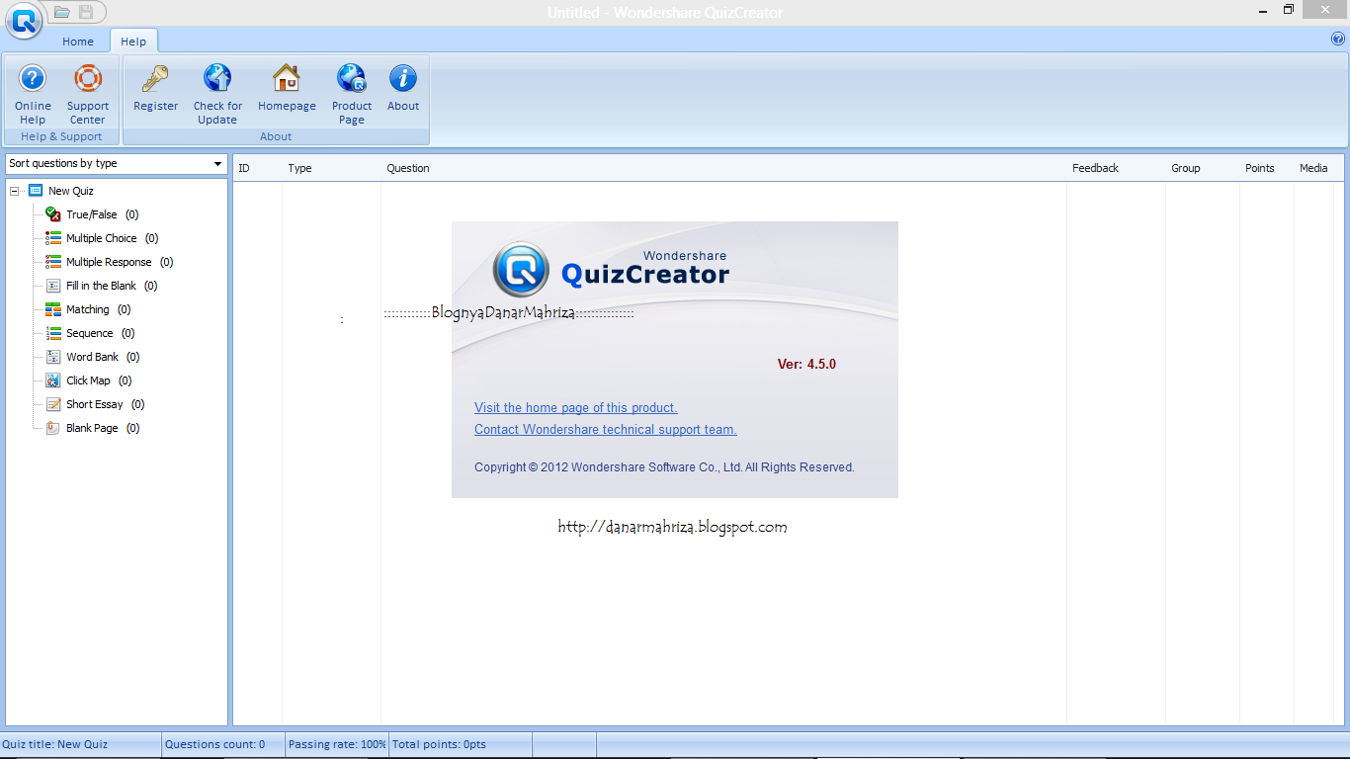
Task: Restore down the application window
Action: click(1289, 9)
